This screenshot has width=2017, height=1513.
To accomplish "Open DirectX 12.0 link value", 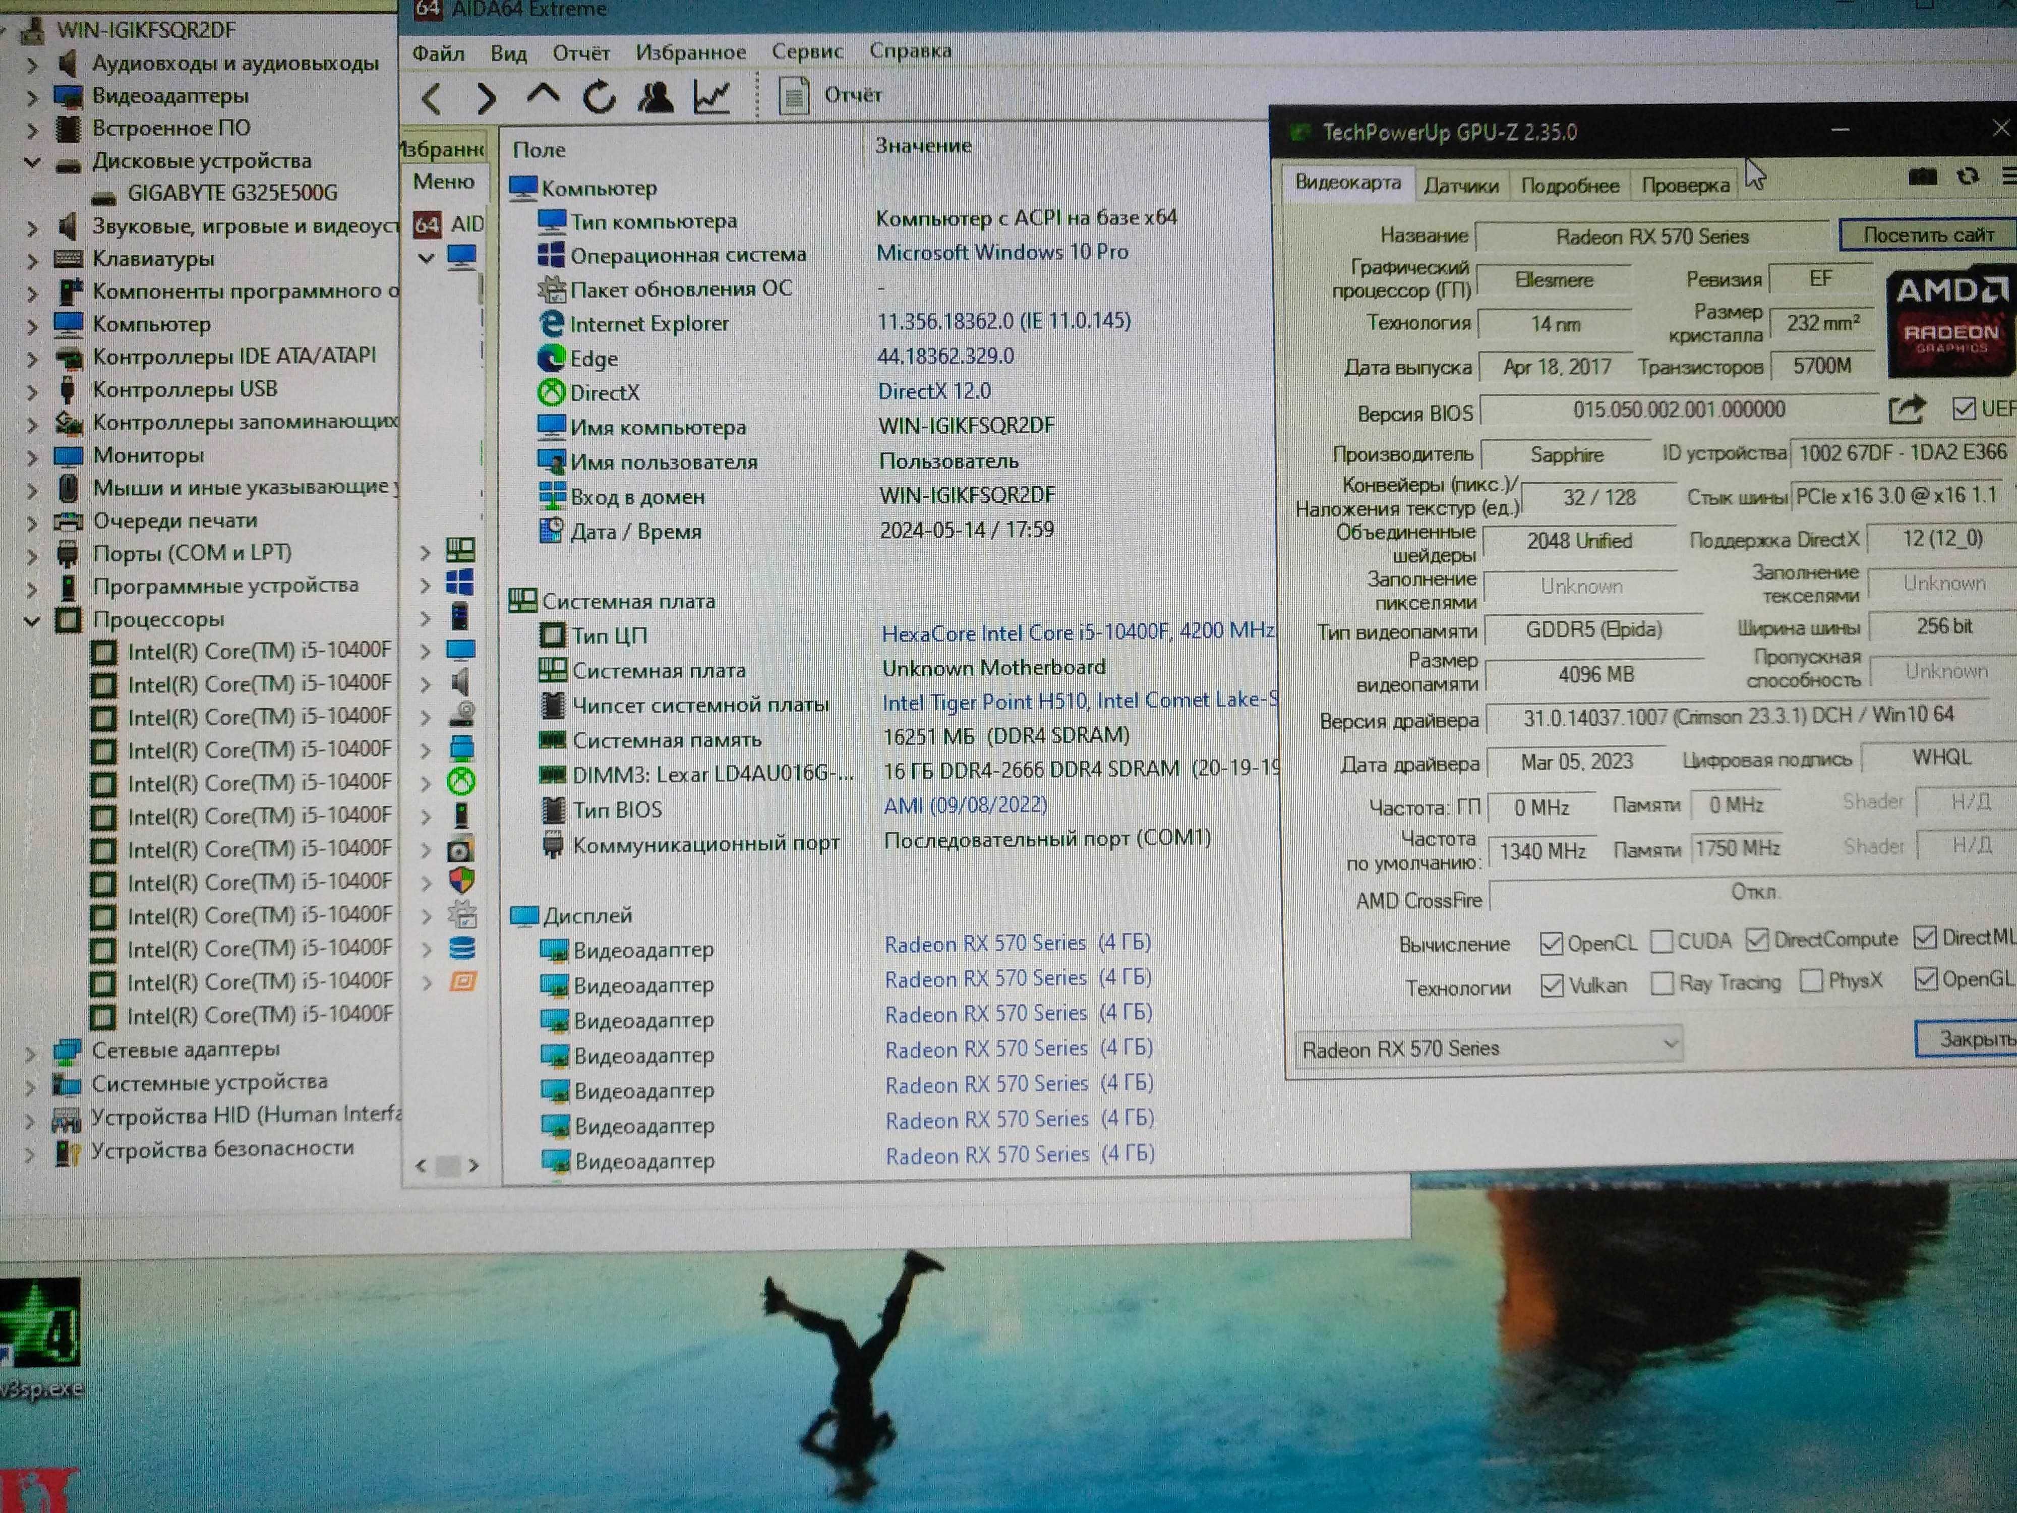I will tap(934, 391).
